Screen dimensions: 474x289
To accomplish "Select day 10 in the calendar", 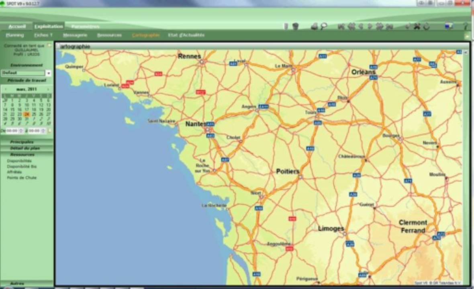I will [x=27, y=105].
